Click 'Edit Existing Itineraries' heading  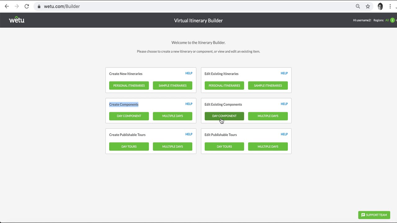click(x=221, y=74)
